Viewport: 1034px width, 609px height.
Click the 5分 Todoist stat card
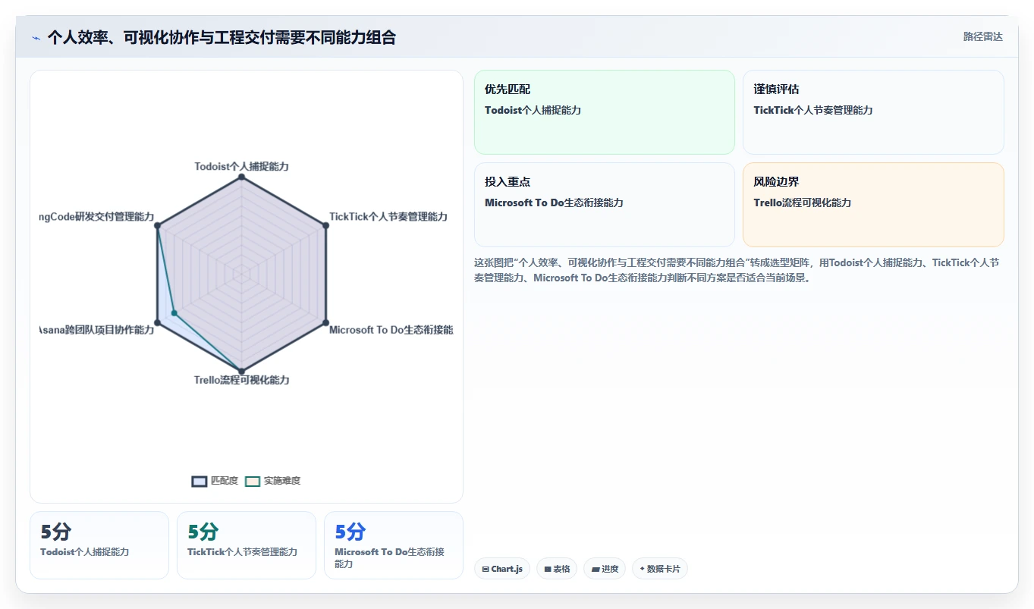(99, 545)
